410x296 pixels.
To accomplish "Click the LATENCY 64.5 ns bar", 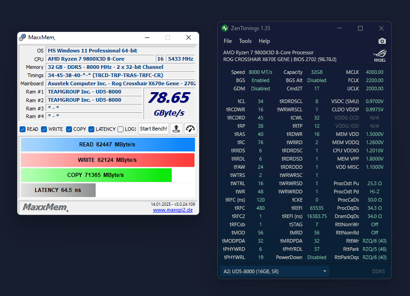I will click(58, 190).
